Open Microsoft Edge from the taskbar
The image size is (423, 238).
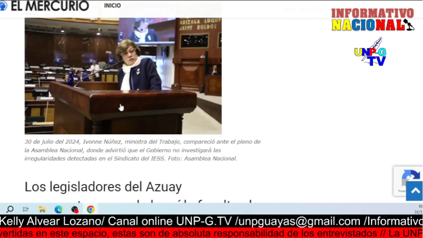tap(58, 209)
